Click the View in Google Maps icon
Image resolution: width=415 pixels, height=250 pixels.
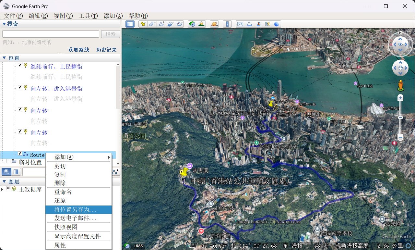[267, 24]
